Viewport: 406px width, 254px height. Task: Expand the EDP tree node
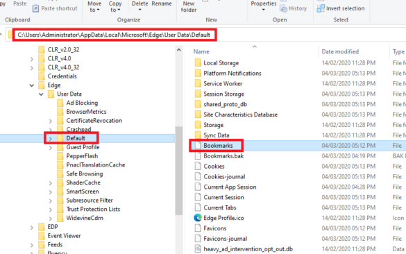(x=32, y=228)
